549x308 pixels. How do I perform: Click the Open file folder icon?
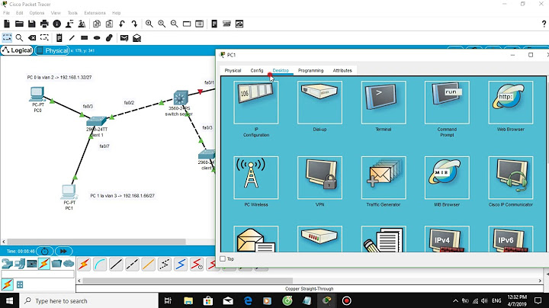coord(19,24)
